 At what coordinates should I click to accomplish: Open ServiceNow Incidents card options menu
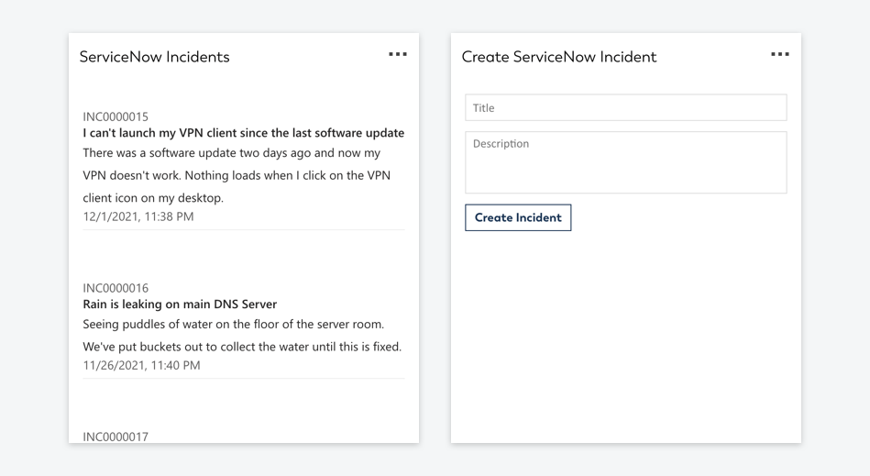tap(397, 54)
